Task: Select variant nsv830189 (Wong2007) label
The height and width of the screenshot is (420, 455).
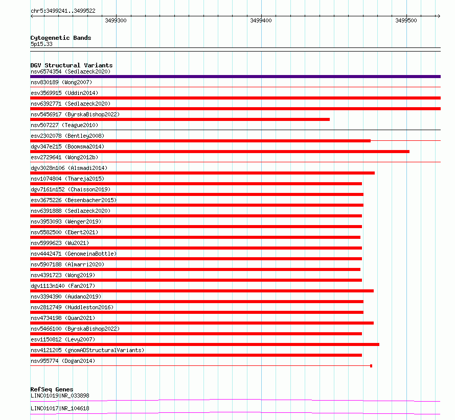Action: 61,82
